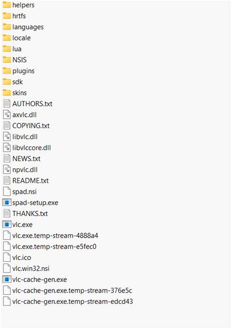The height and width of the screenshot is (329, 233).
Task: Click the axvlc.dll gear file icon
Action: click(x=7, y=114)
